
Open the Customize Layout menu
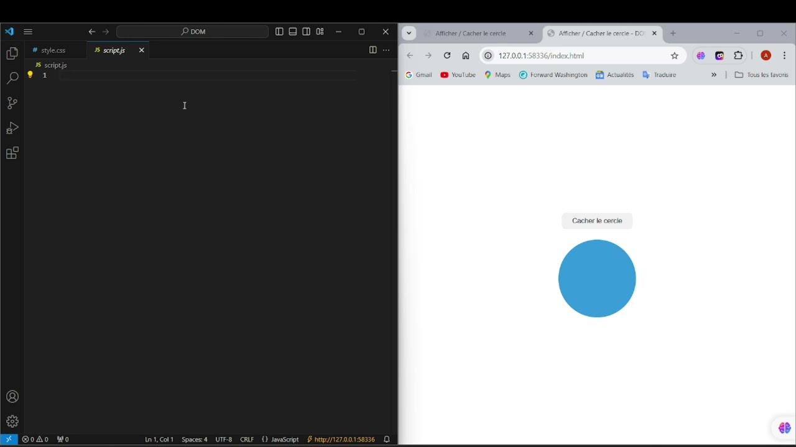[x=320, y=32]
